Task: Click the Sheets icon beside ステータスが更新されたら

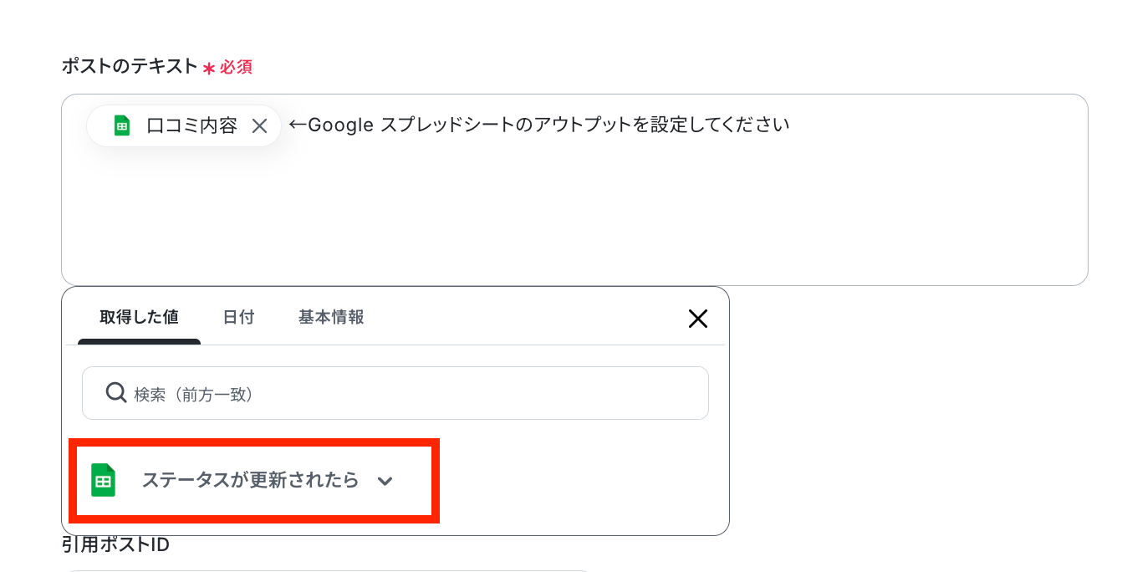Action: (x=103, y=480)
